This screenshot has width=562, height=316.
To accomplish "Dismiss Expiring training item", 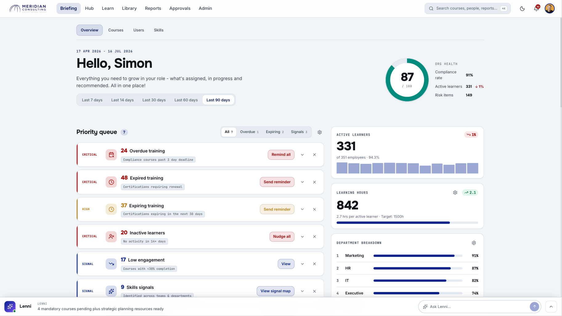I will point(315,209).
